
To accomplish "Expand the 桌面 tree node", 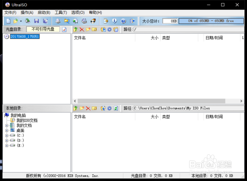I will pyautogui.click(x=7, y=130).
